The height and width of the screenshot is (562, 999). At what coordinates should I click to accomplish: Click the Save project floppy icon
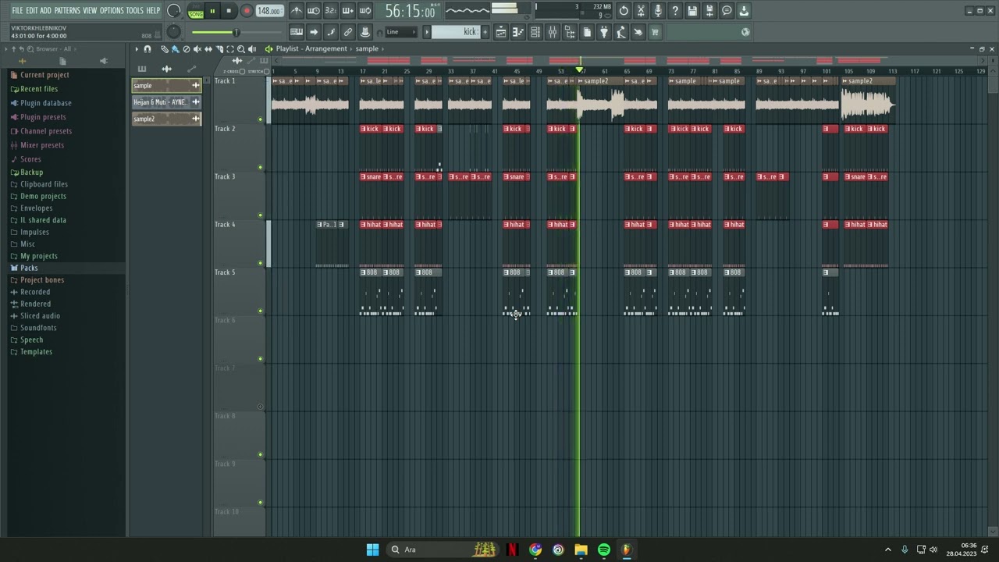(x=692, y=11)
